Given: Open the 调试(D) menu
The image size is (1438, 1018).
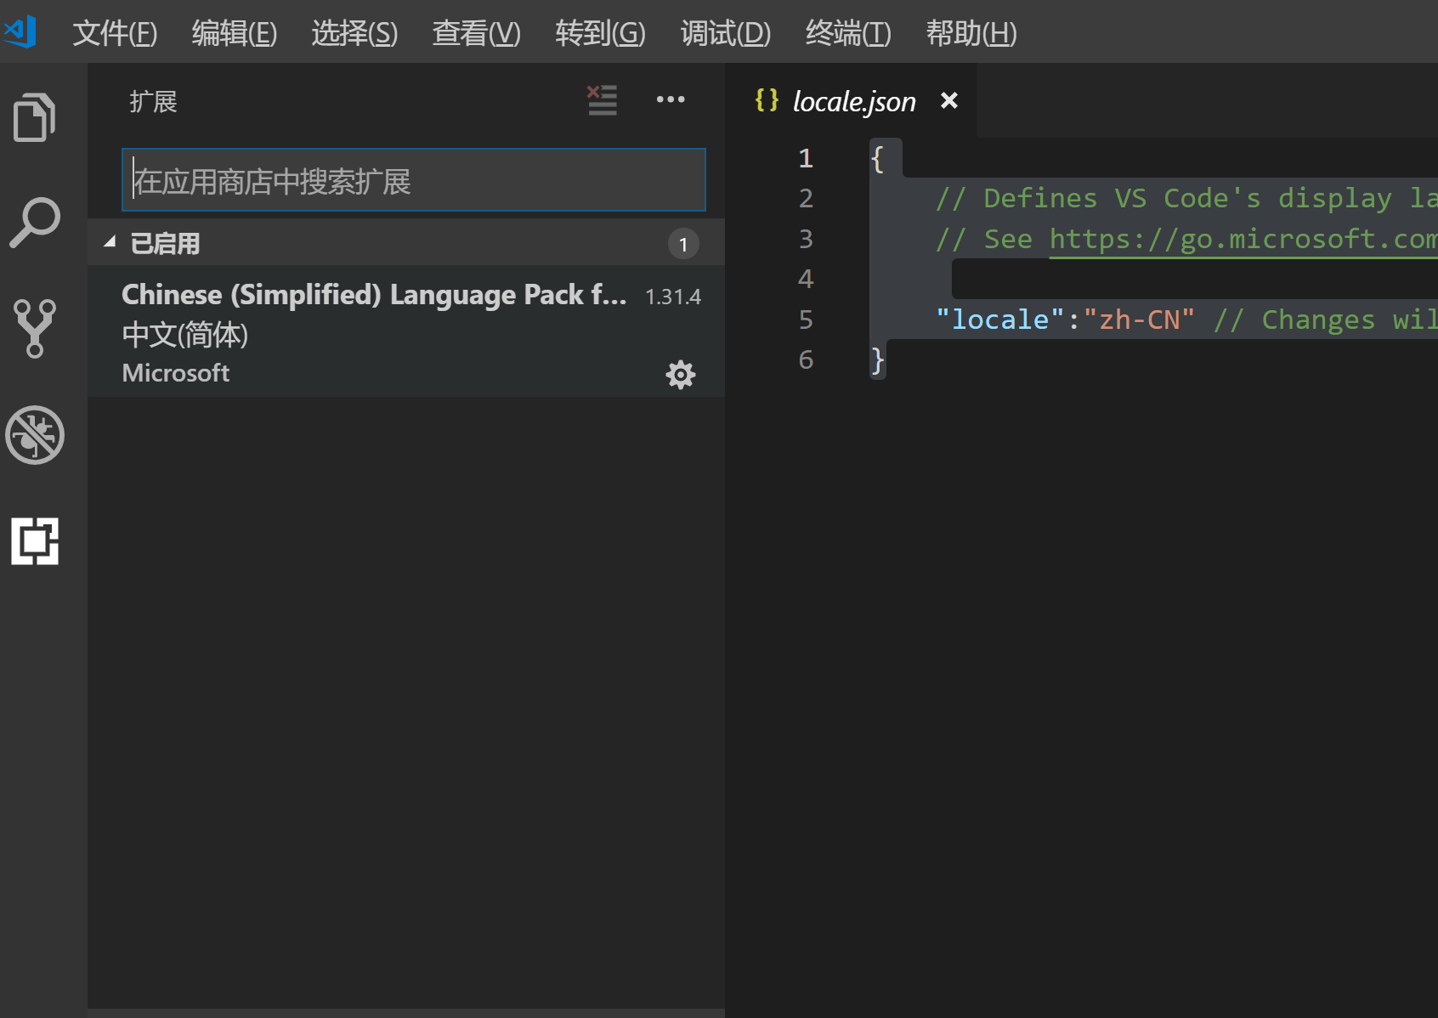Looking at the screenshot, I should coord(725,33).
